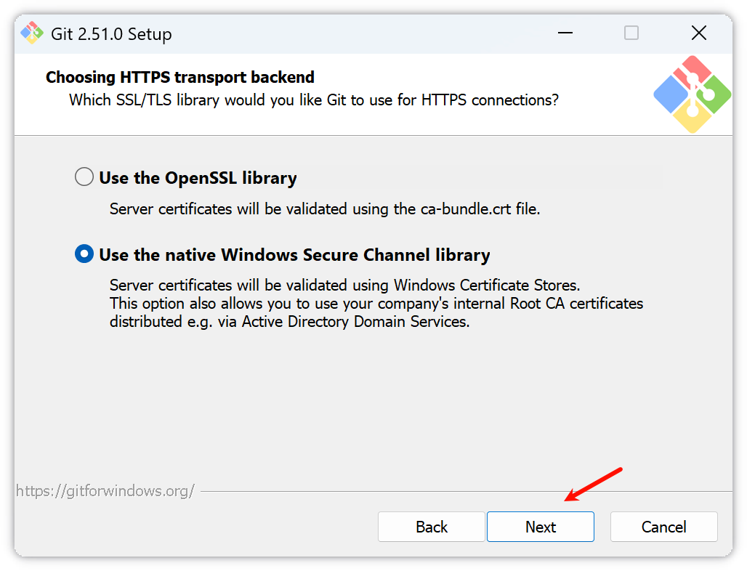This screenshot has height=571, width=747.
Task: Select the OpenSSL library radio button
Action: coord(84,177)
